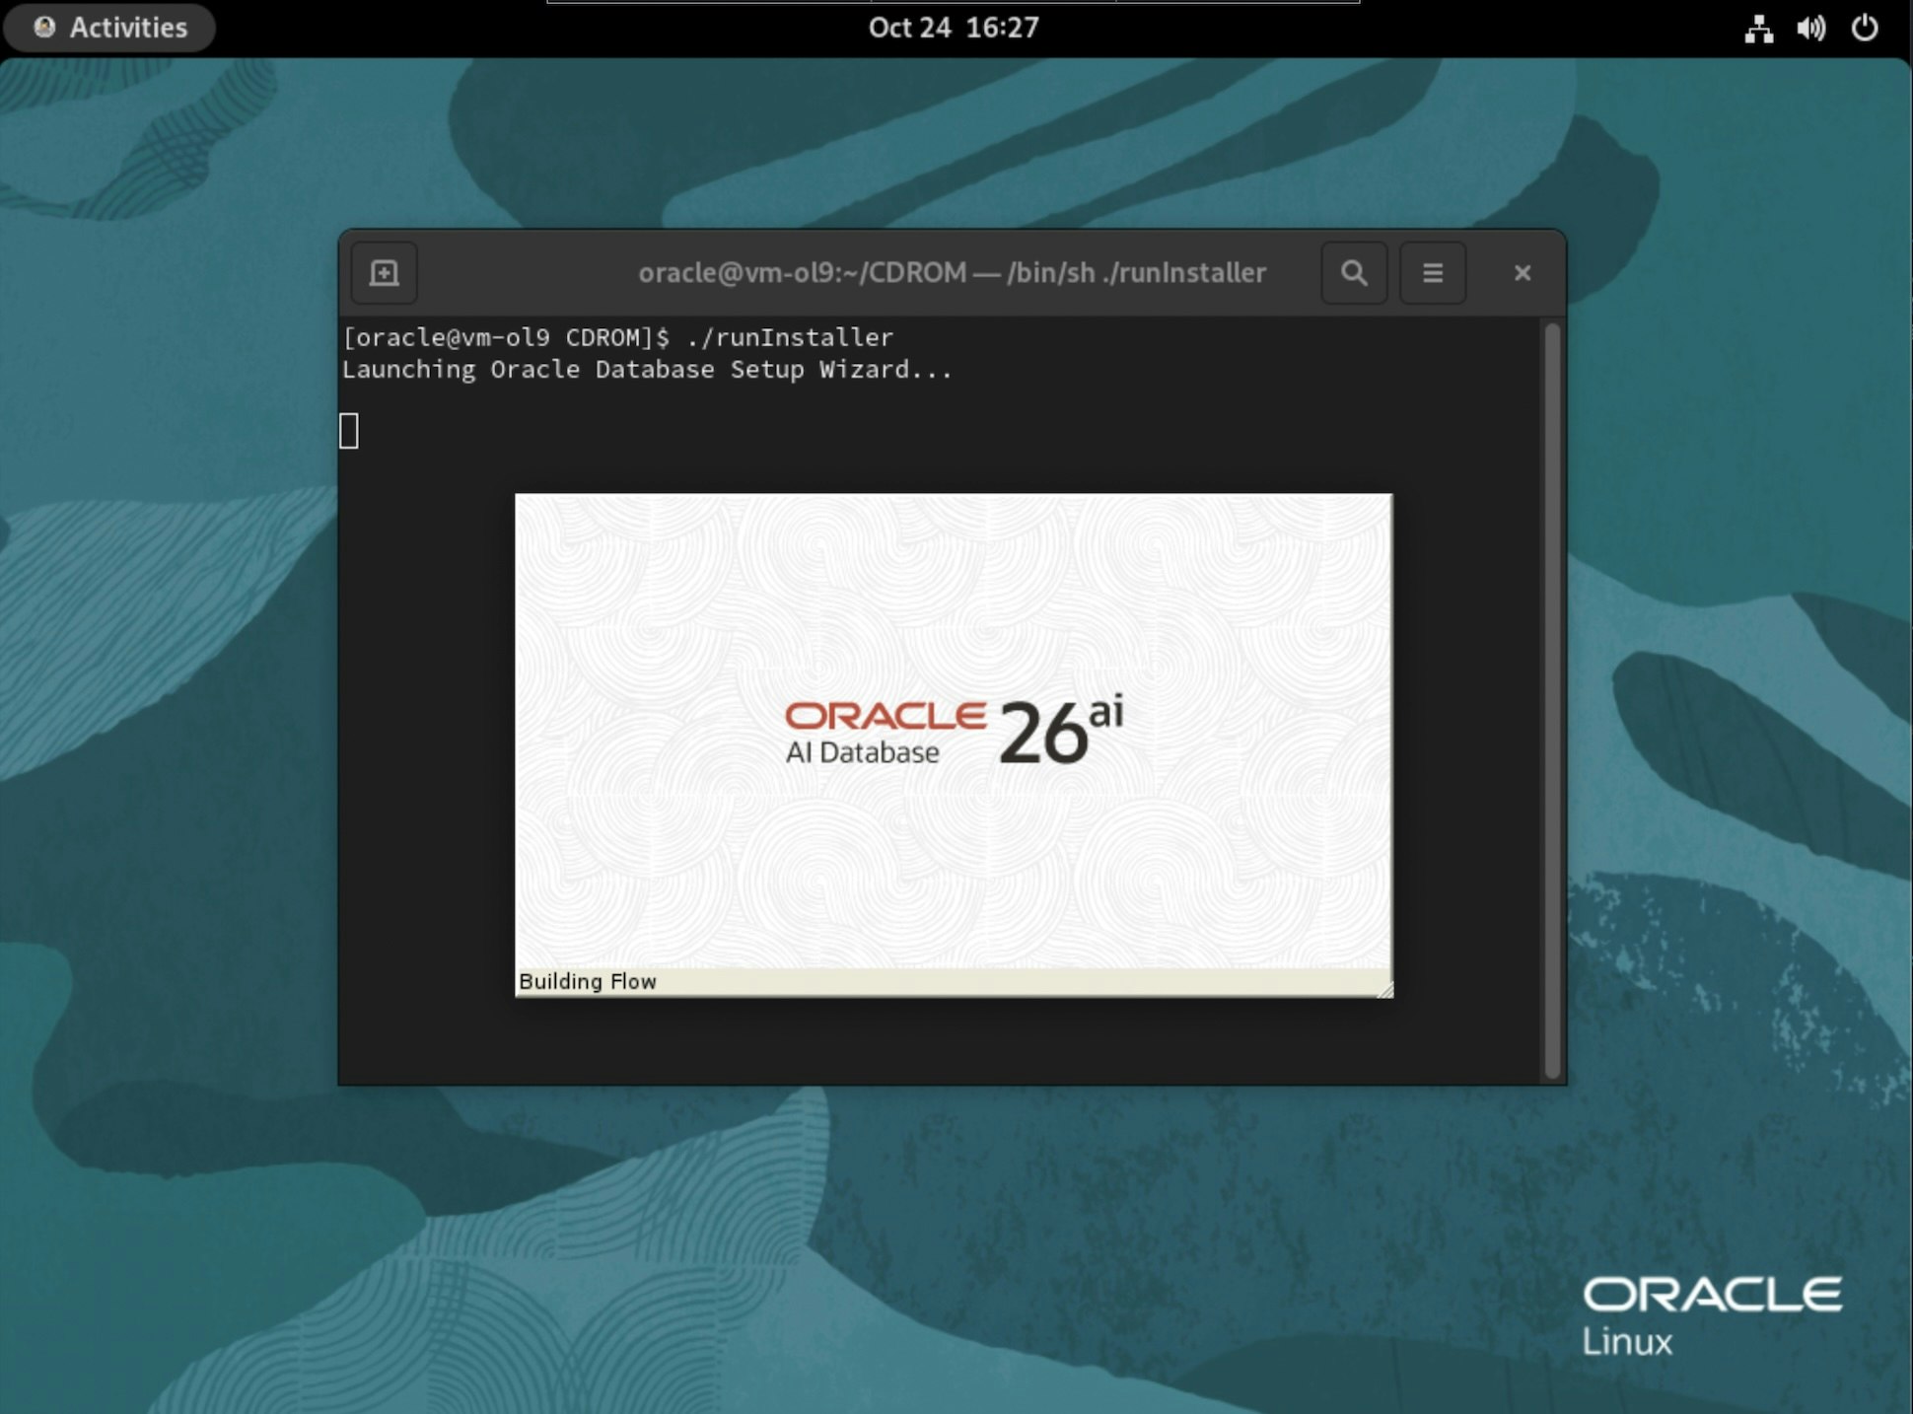This screenshot has height=1414, width=1913.
Task: Click the terminal search magnifier icon
Action: pyautogui.click(x=1354, y=273)
